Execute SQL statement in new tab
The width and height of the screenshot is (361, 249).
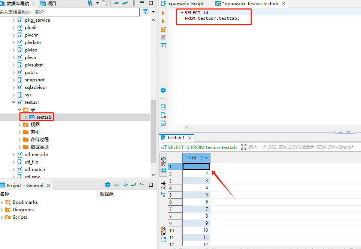[x=164, y=21]
